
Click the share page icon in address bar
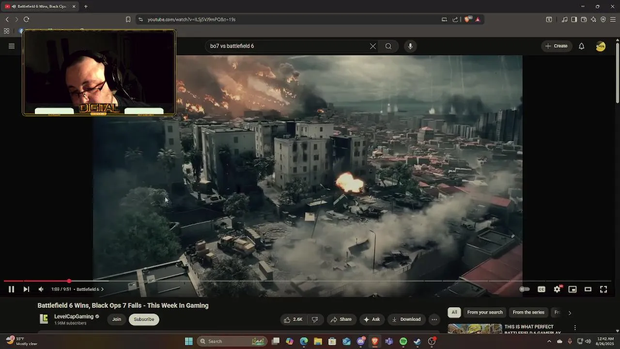coord(455,19)
